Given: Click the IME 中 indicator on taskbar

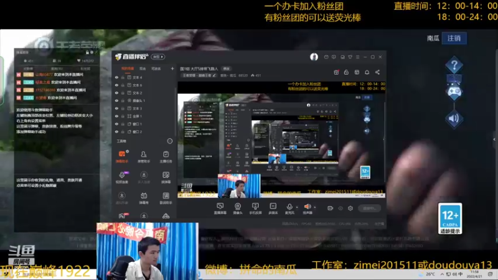Looking at the screenshot, I should coord(461,274).
